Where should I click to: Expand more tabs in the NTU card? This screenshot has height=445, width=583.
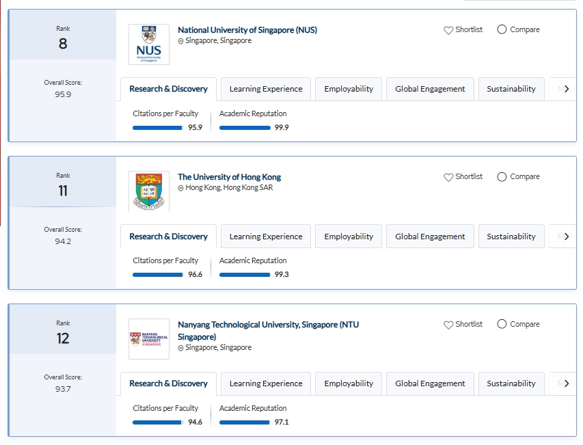point(566,383)
